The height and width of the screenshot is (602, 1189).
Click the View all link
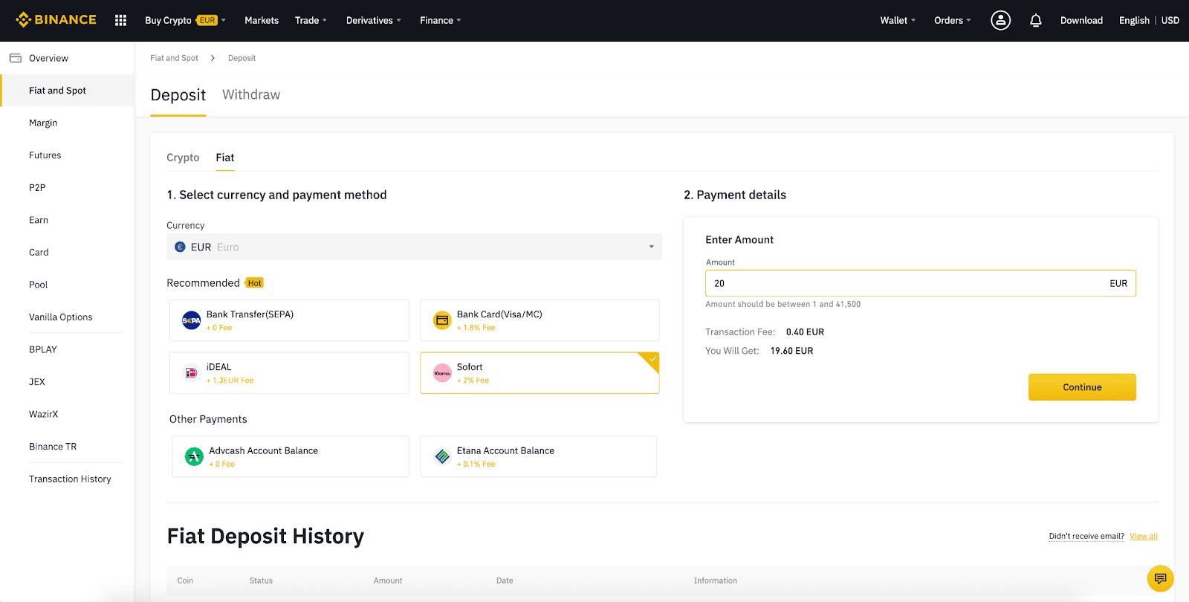point(1144,536)
